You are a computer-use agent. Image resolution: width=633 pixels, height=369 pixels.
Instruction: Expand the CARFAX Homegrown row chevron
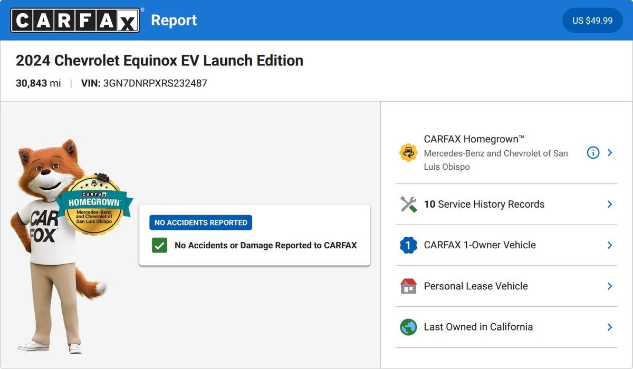click(x=610, y=153)
